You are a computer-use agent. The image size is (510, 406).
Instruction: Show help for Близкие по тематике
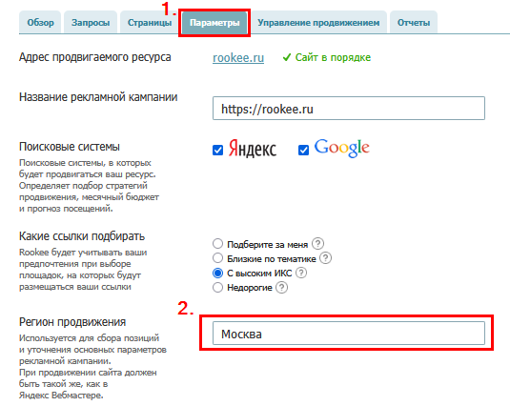pos(326,258)
